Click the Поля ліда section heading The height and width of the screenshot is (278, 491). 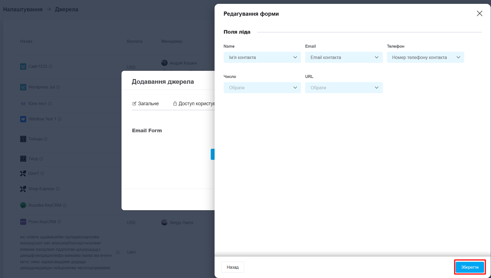(237, 32)
